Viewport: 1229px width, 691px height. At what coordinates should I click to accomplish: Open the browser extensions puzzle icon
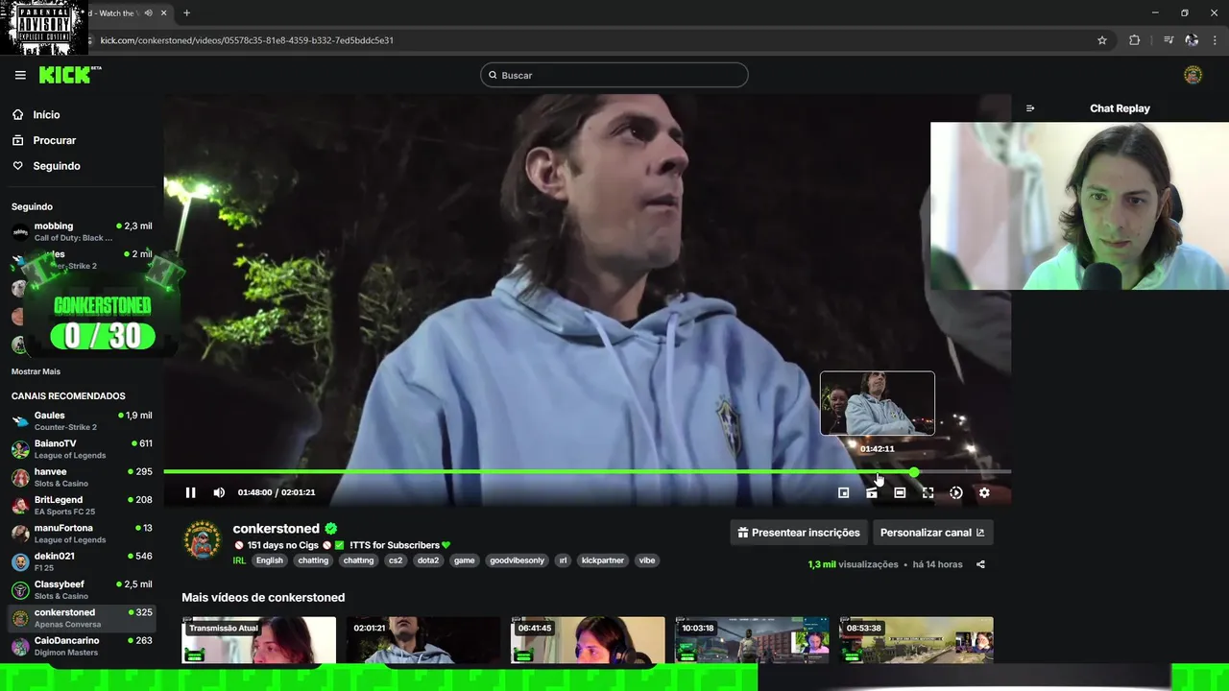(x=1135, y=40)
